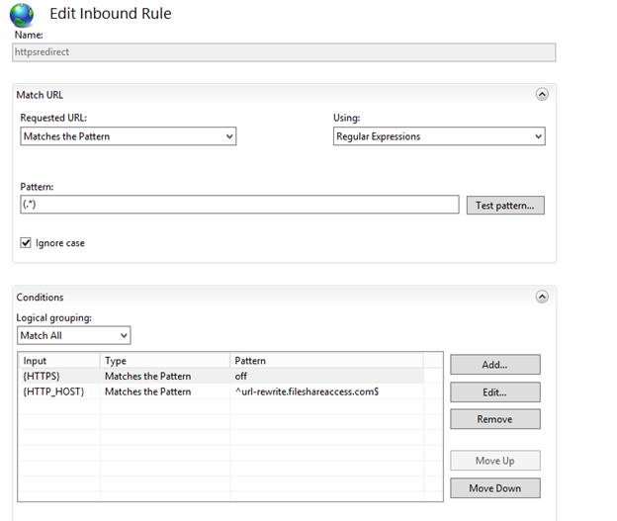617x521 pixels.
Task: Open the Requested URL dropdown
Action: pyautogui.click(x=128, y=136)
